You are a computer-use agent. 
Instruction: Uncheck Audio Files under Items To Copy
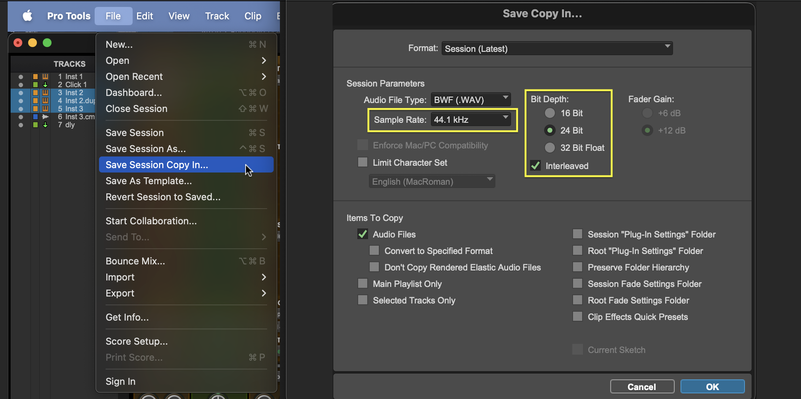click(x=362, y=234)
